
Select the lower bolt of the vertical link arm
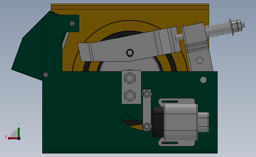point(147,126)
